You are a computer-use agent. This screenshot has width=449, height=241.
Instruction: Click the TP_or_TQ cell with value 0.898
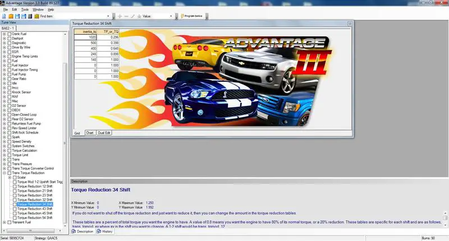coord(108,54)
